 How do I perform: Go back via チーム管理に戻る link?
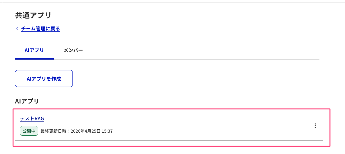[41, 29]
